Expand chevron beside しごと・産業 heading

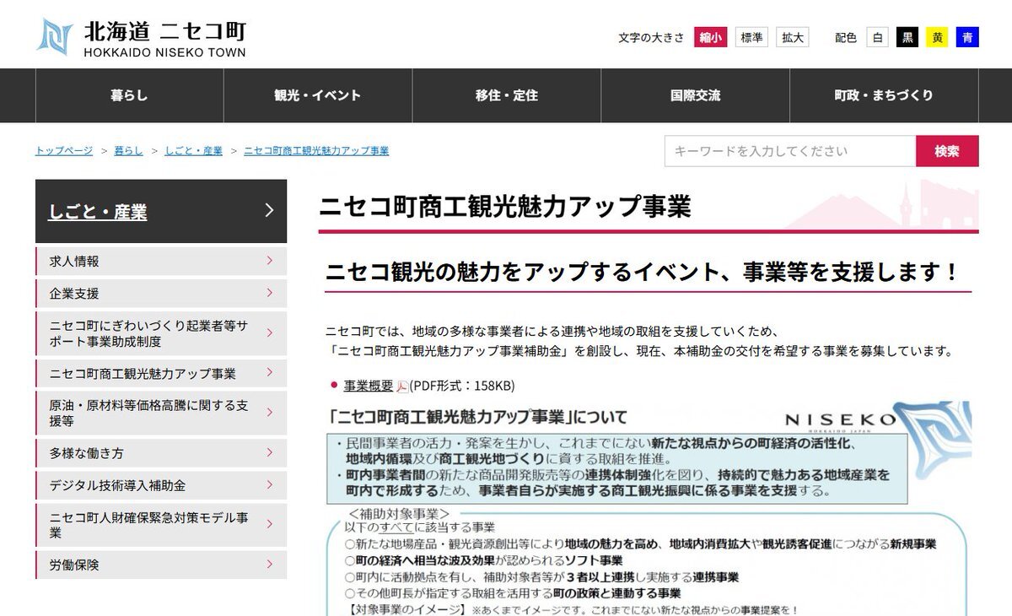[x=269, y=210]
